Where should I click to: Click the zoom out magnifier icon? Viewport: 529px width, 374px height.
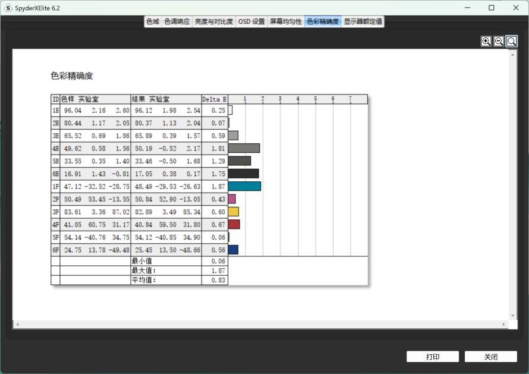[x=499, y=41]
